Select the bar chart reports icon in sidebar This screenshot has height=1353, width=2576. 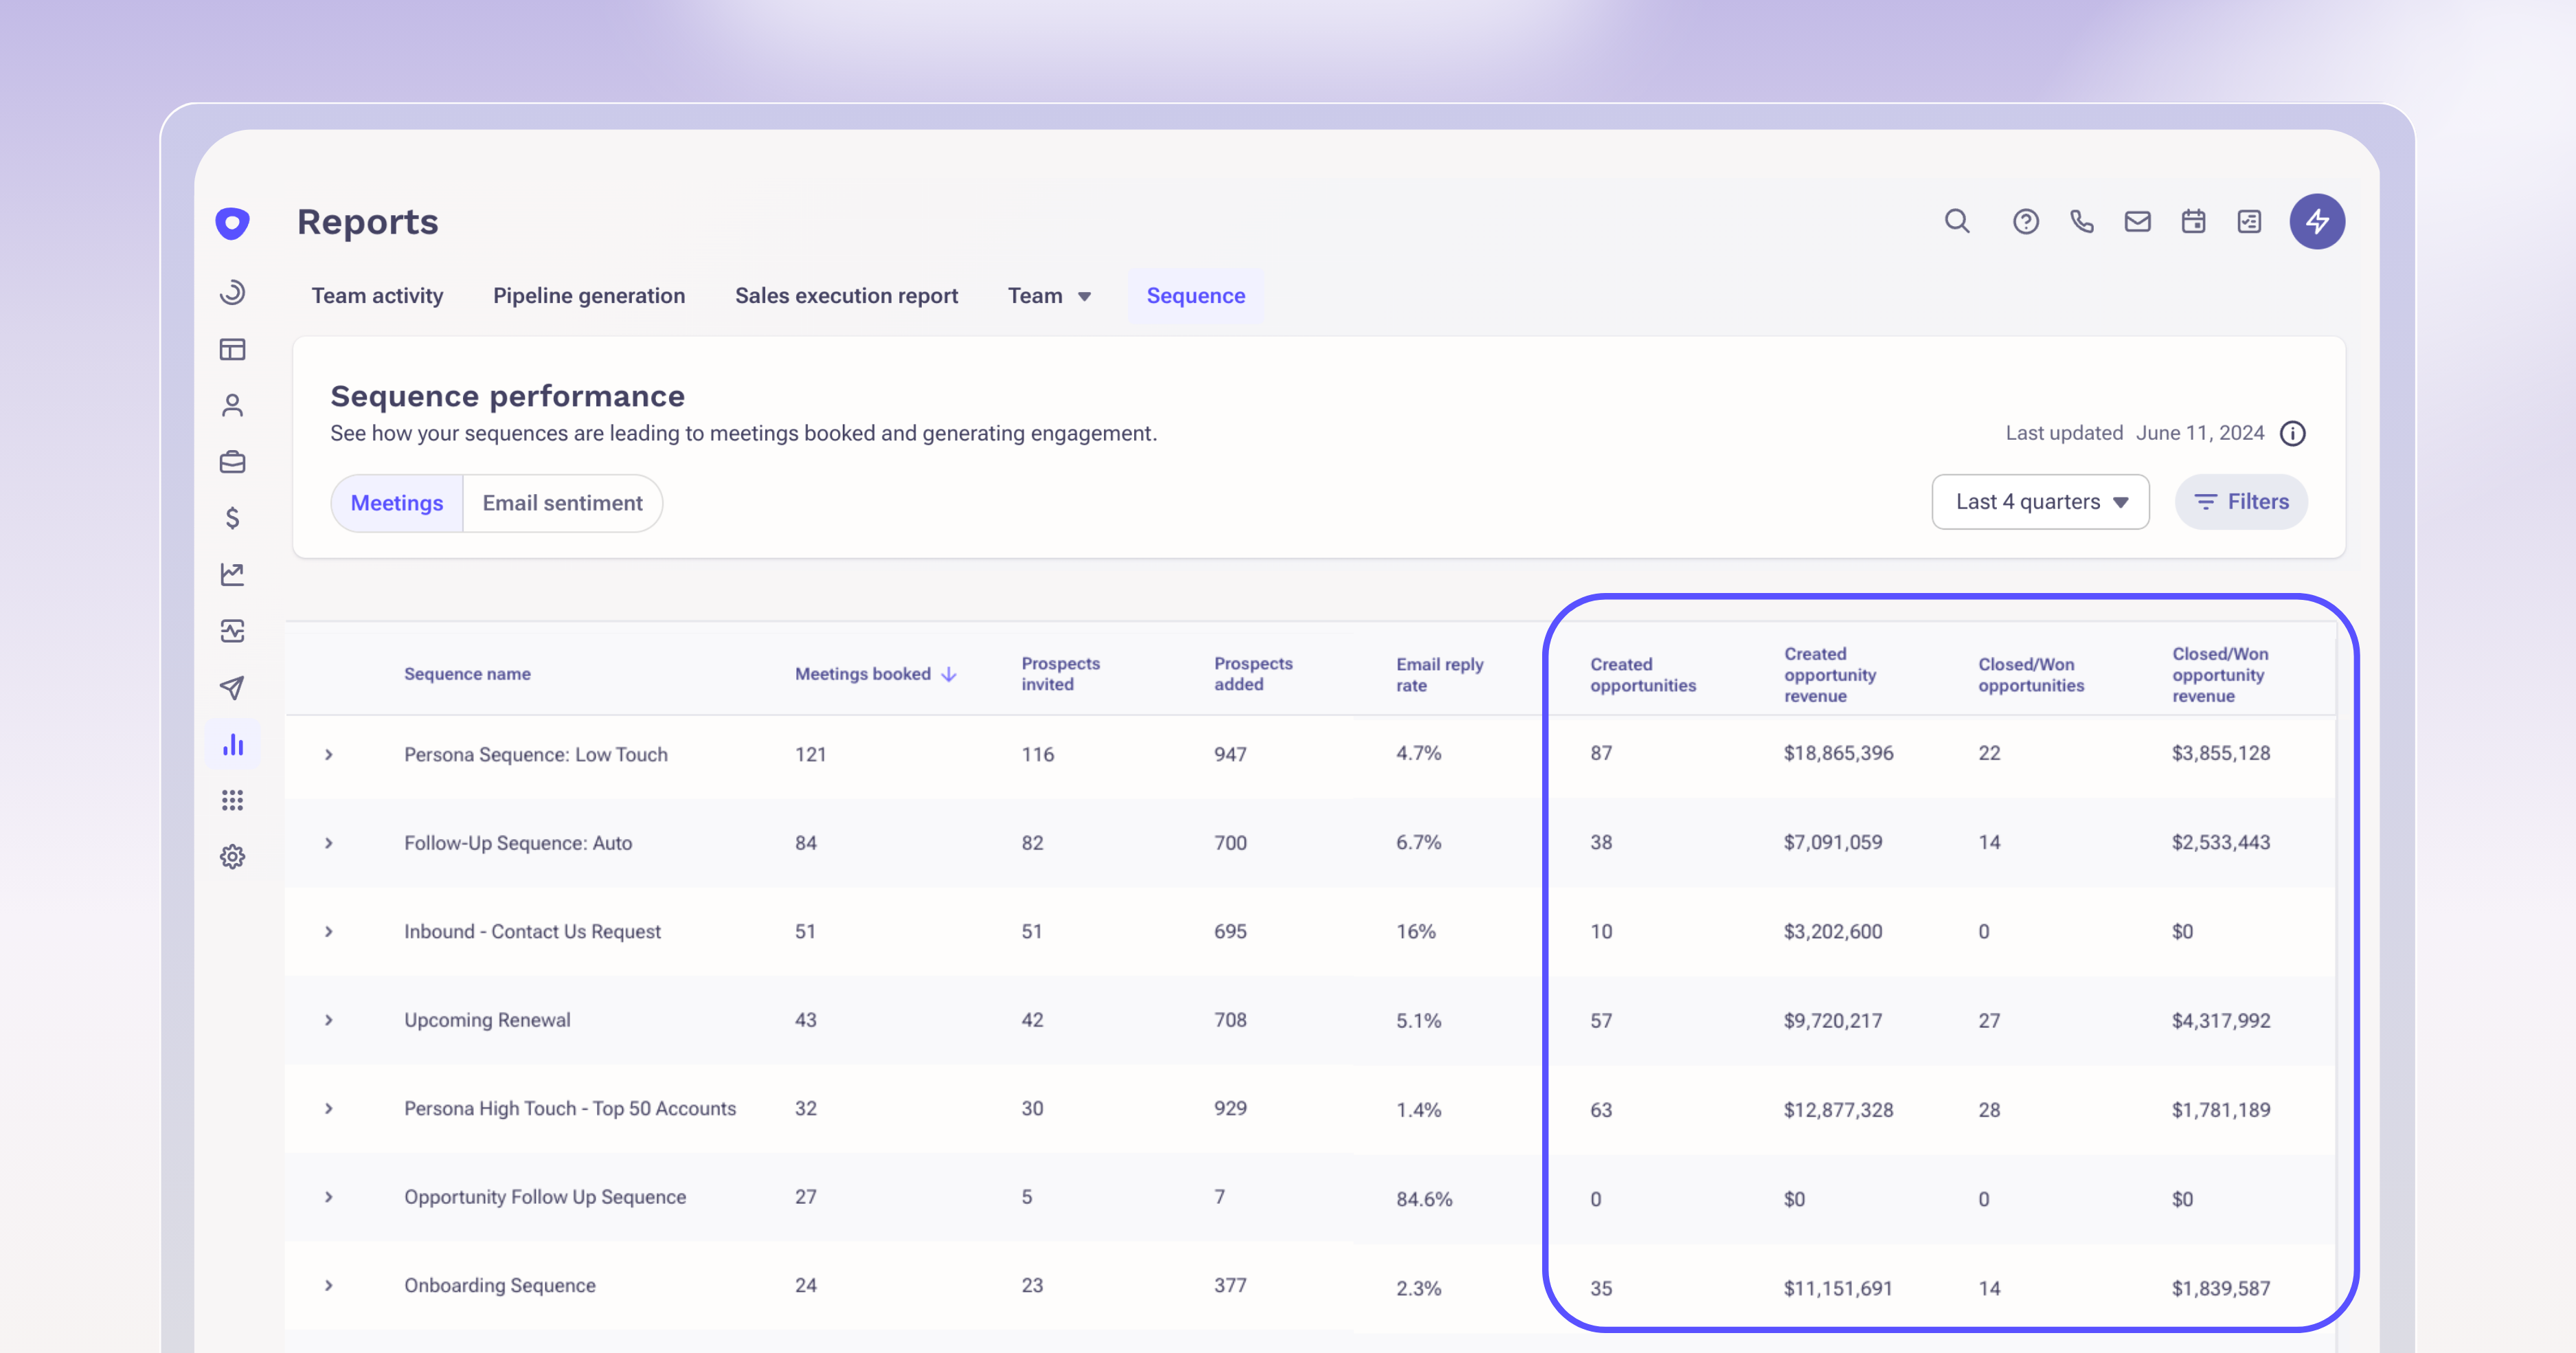(x=232, y=743)
